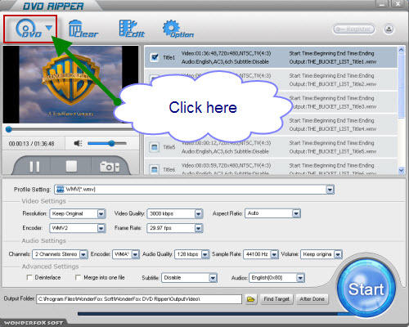The height and width of the screenshot is (327, 409).
Task: Click title list scrollbar down arrow
Action: [401, 170]
